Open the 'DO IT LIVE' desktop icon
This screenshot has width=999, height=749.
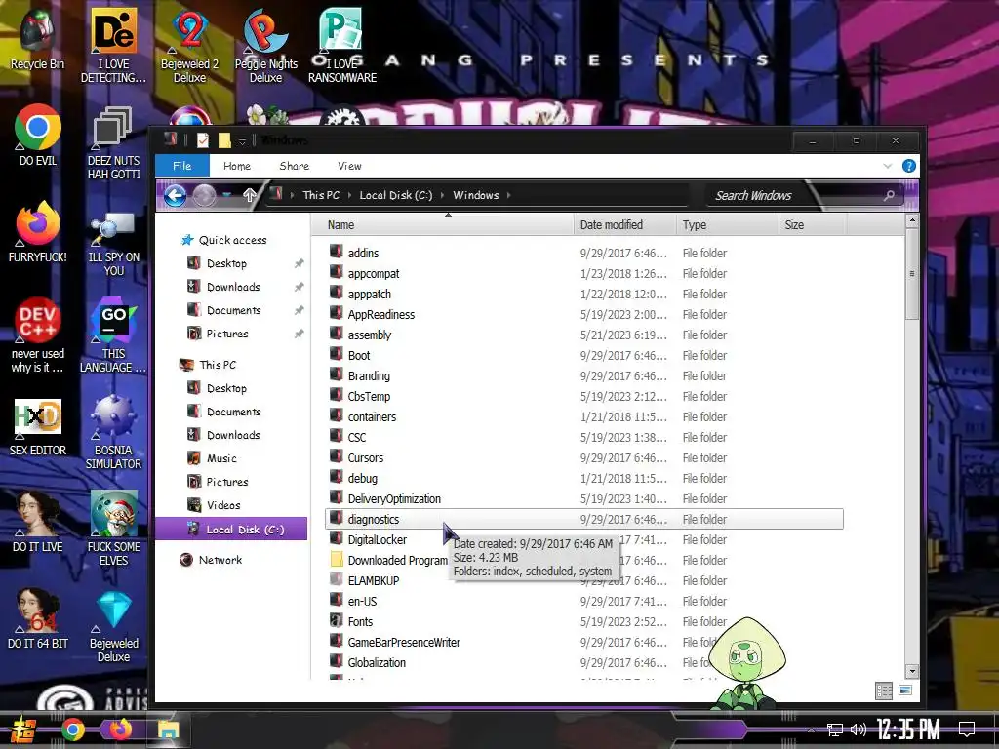coord(38,521)
